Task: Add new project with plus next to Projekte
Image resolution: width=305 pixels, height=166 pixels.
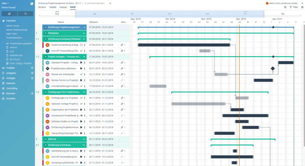Action: pyautogui.click(x=32, y=68)
